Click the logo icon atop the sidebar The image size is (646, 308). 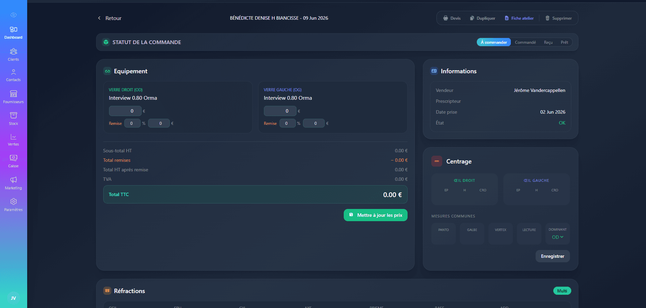tap(14, 15)
